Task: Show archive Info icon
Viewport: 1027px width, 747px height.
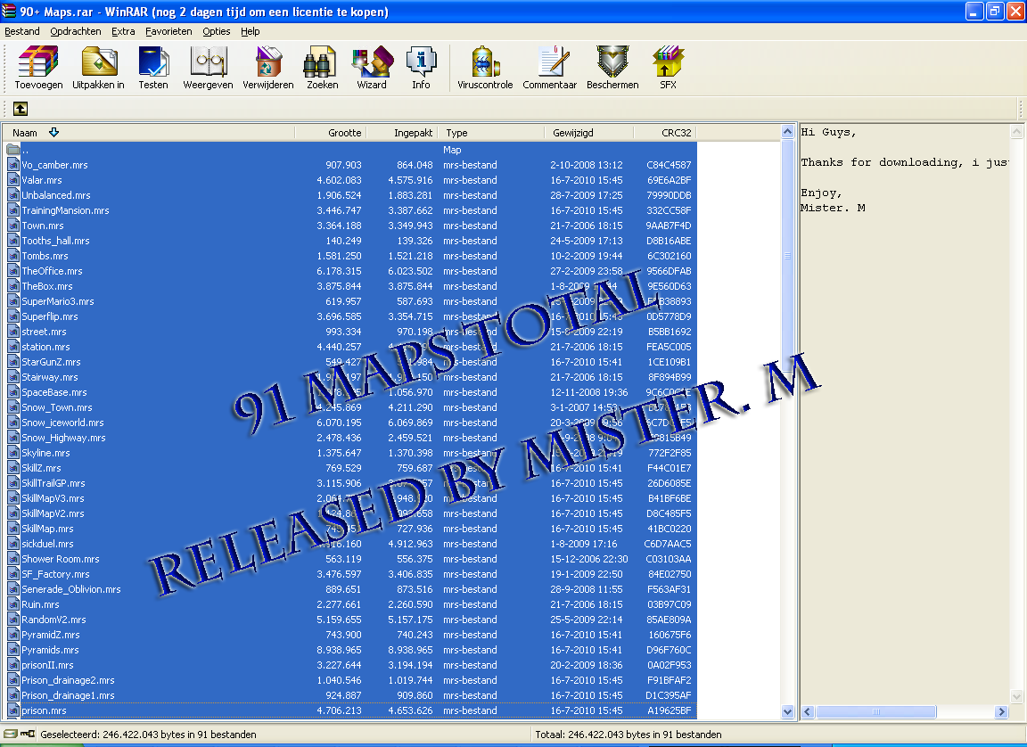Action: pos(421,62)
